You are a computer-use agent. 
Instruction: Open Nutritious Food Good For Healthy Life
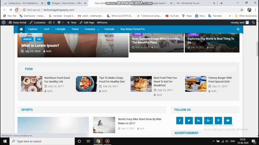pos(57,80)
